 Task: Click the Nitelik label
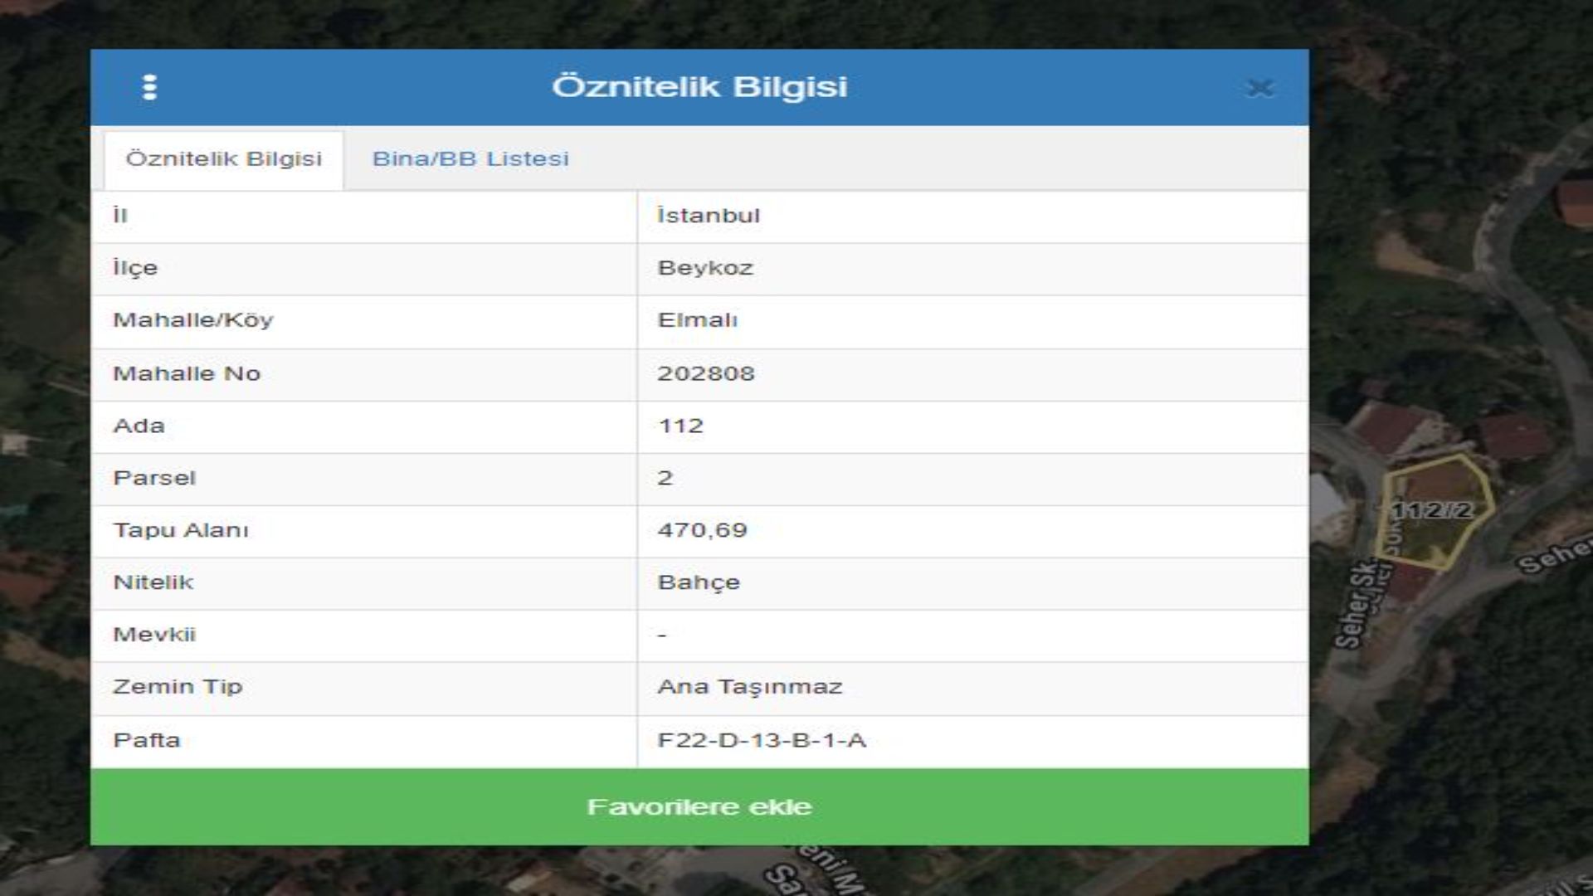(x=153, y=582)
